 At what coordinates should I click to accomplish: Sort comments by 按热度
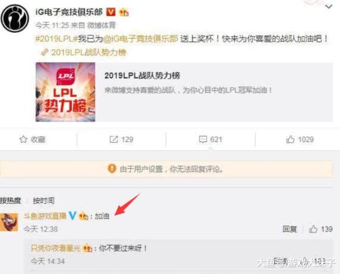coord(10,201)
